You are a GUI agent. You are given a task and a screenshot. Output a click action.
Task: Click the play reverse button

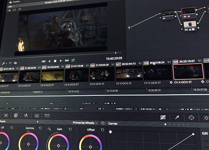pyautogui.click(x=49, y=61)
